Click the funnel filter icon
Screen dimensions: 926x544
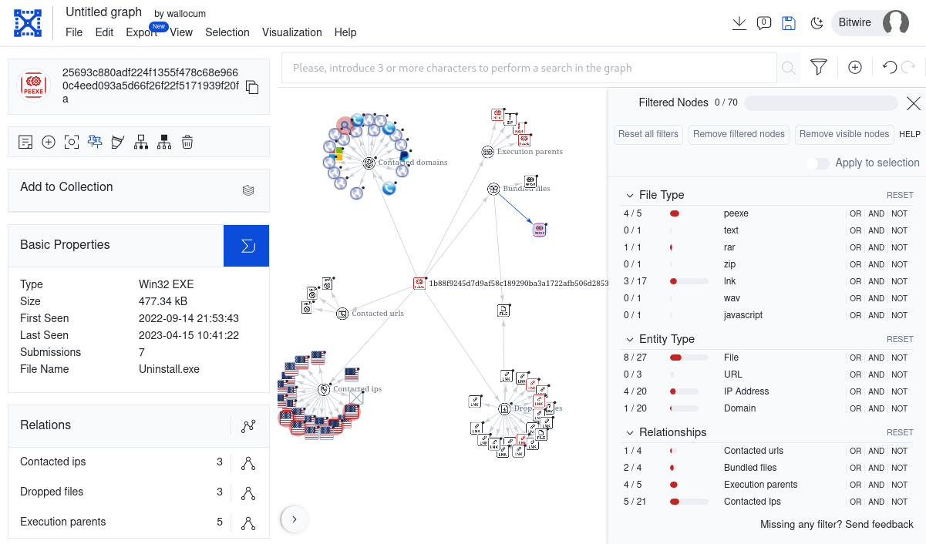click(819, 68)
